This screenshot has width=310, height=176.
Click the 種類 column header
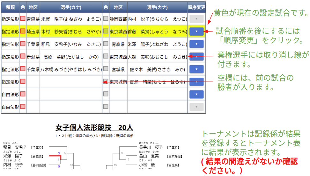click(10, 7)
